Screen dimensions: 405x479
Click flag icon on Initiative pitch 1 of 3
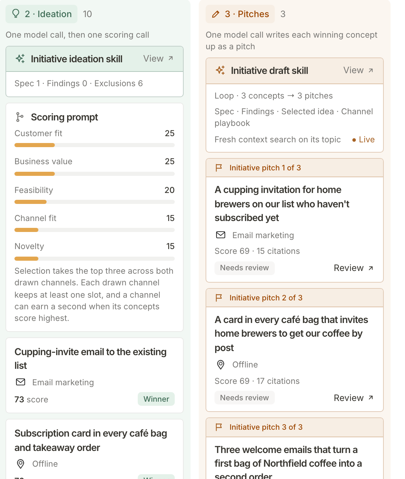(x=219, y=168)
